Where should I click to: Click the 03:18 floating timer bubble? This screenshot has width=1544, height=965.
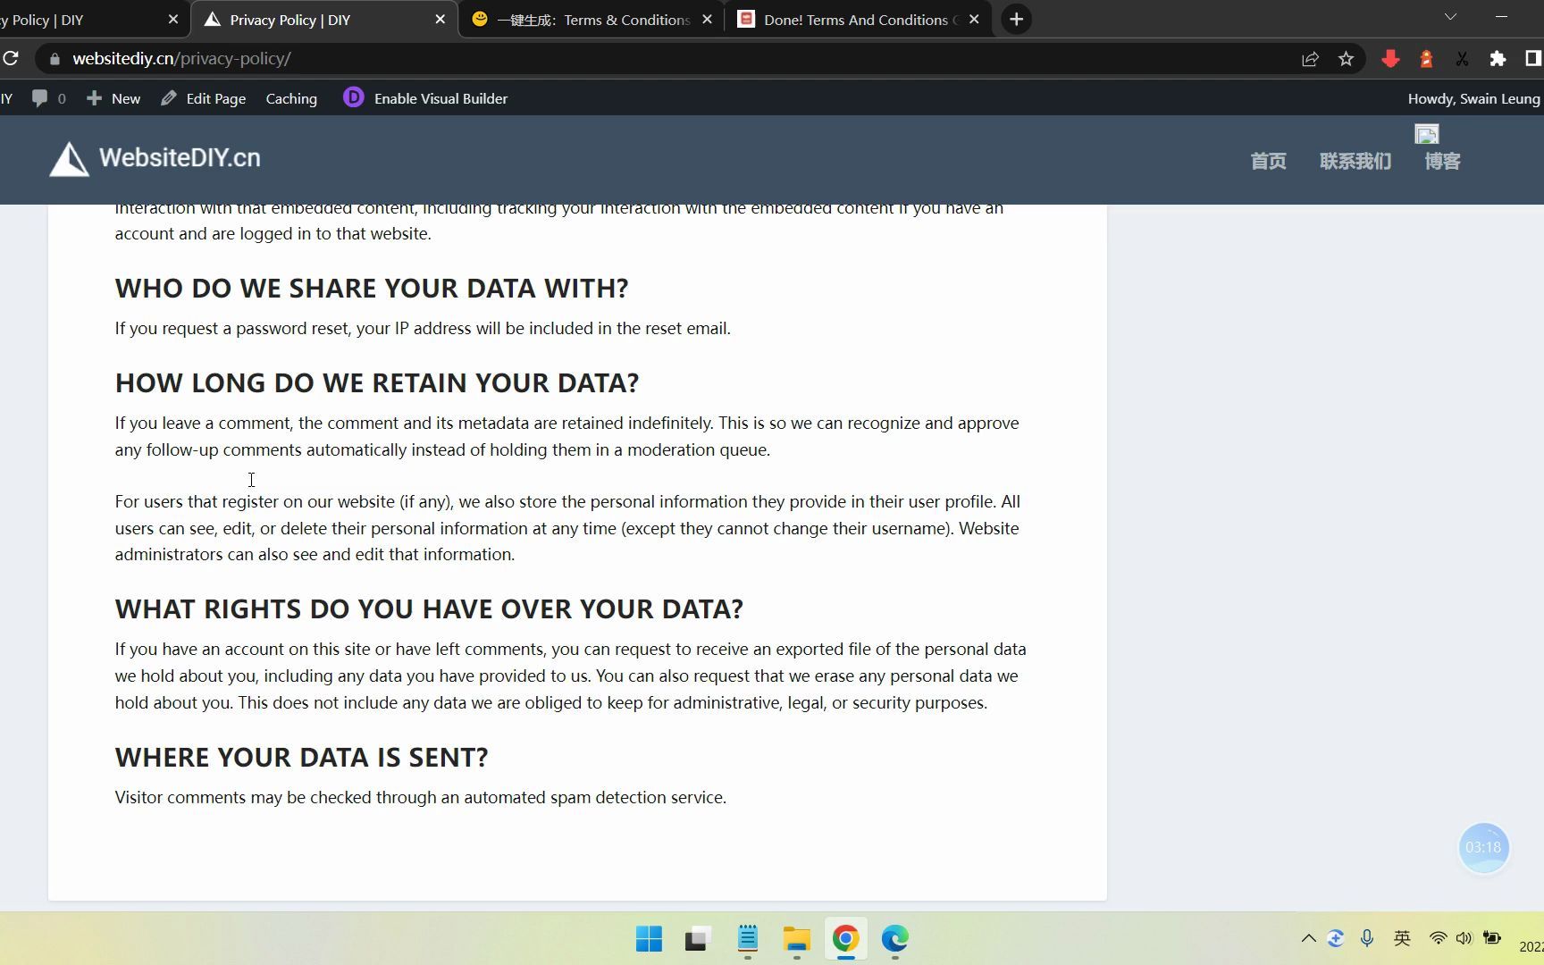1483,847
